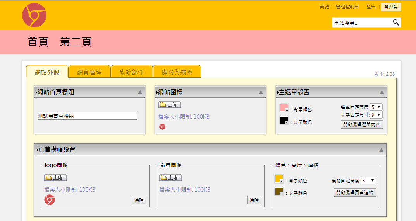Viewport: 416px width, 221px height.
Task: Click 開啟編輯頁首連結 button
Action: coord(355,192)
